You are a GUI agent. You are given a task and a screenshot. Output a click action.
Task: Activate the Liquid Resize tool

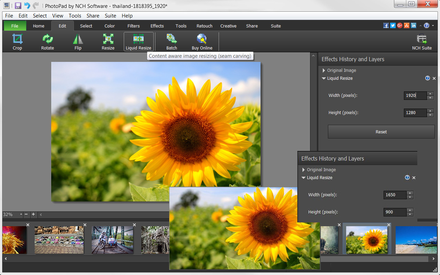139,41
